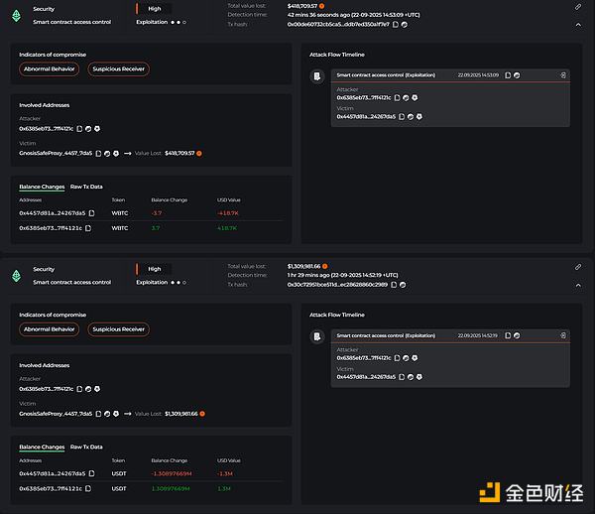The height and width of the screenshot is (514, 595).
Task: Copy the GnosisSafeProxy victim address in the WBTC alert
Action: (x=98, y=153)
